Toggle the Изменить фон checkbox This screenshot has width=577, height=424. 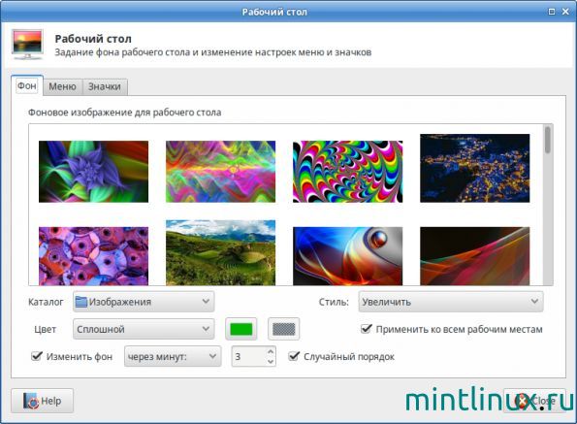[37, 356]
